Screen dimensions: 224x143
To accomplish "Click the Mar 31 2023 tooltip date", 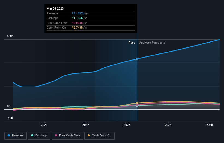I will 55,8.
